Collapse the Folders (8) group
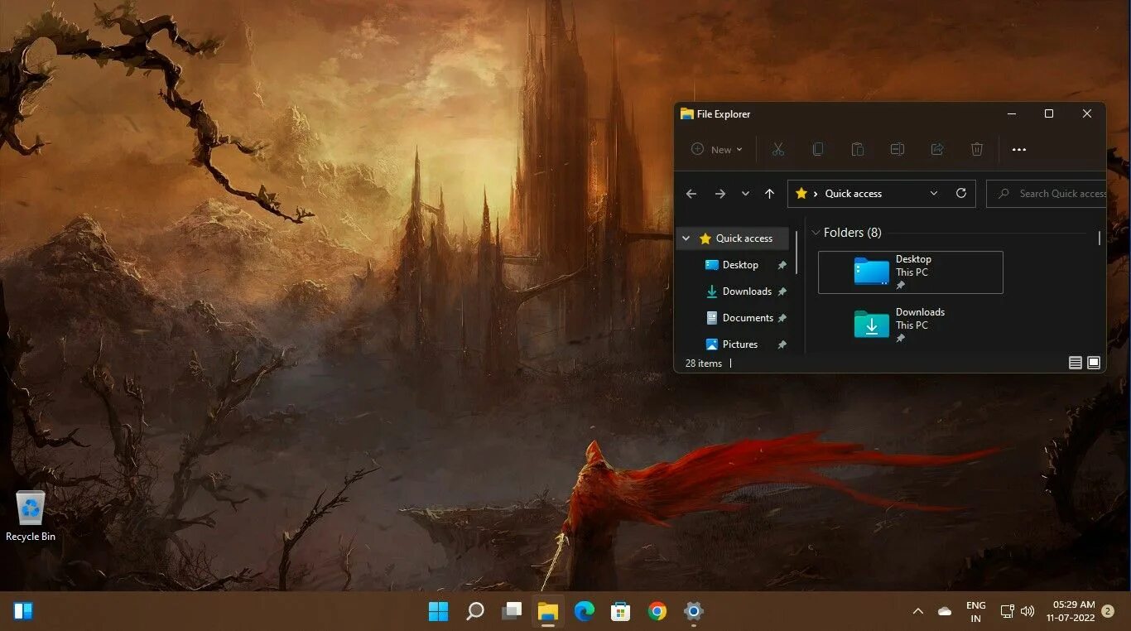The width and height of the screenshot is (1131, 631). coord(816,233)
